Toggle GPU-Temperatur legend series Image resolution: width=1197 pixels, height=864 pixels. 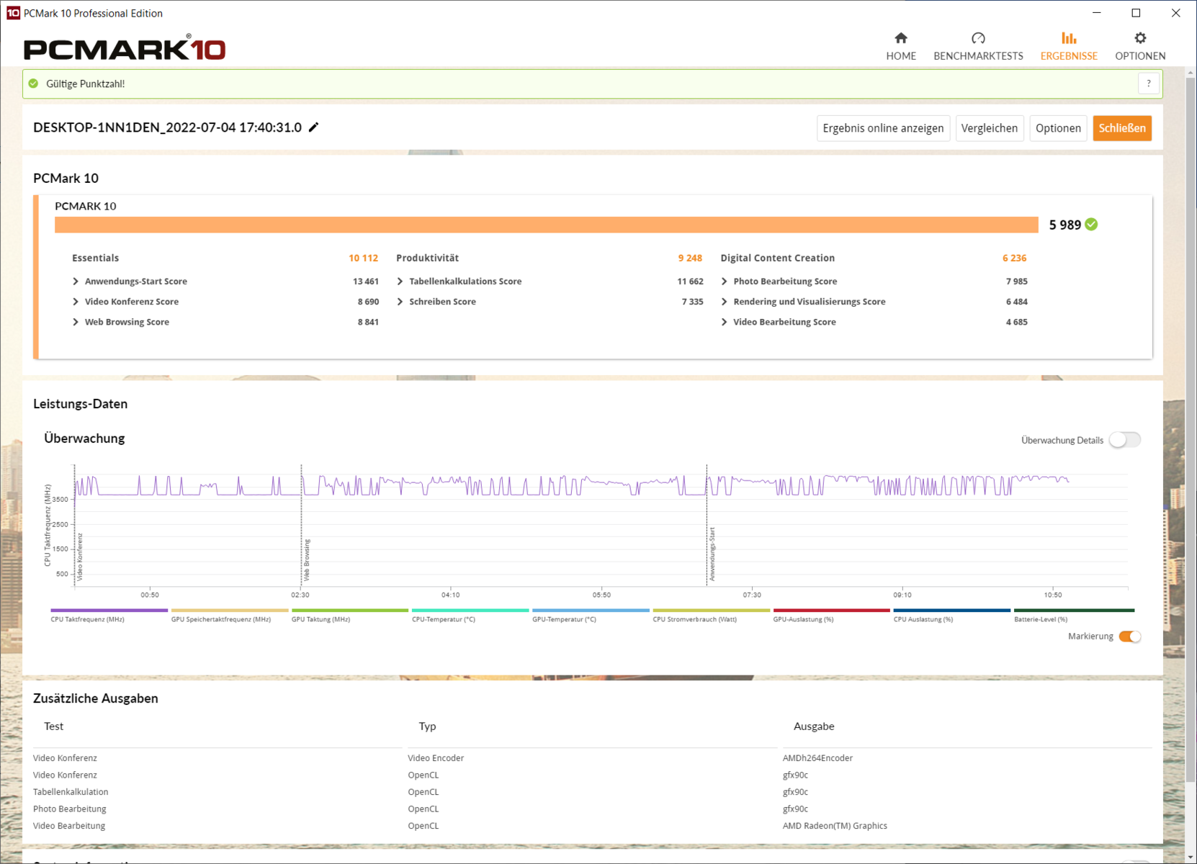(590, 616)
